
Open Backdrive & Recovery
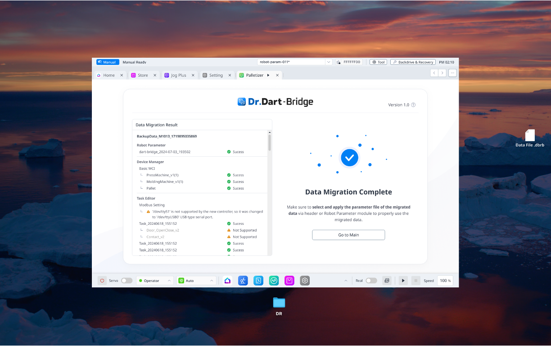pyautogui.click(x=413, y=62)
